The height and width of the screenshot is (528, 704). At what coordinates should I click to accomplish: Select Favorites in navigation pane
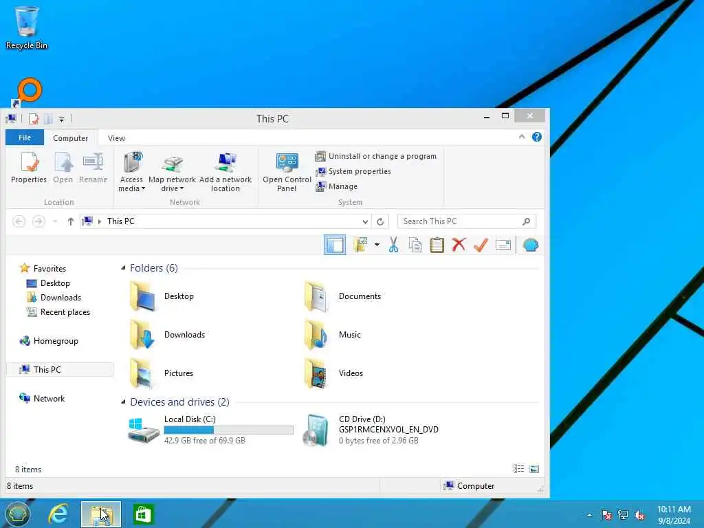point(43,269)
